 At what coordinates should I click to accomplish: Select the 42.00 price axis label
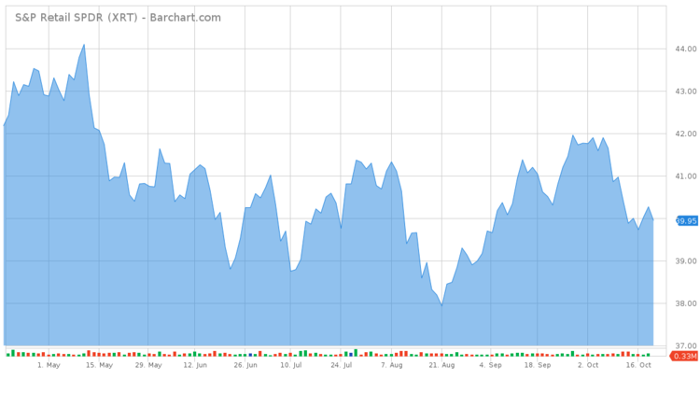click(686, 134)
